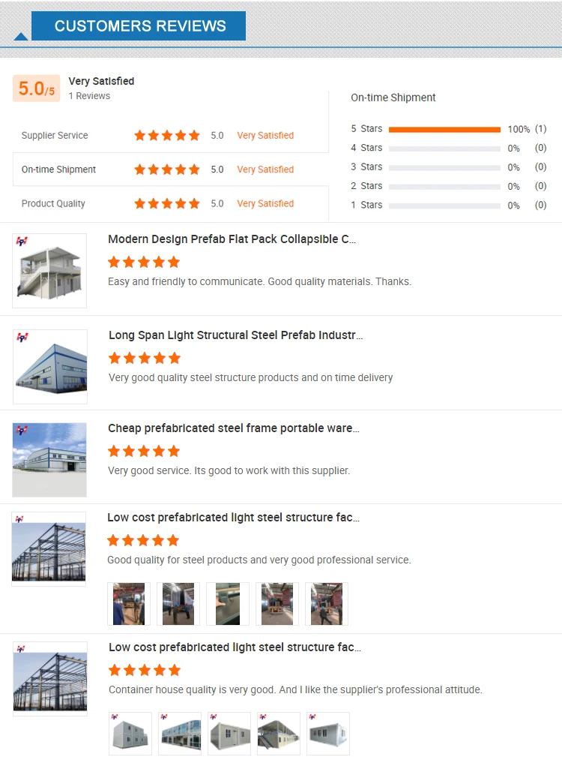The height and width of the screenshot is (763, 562).
Task: View first customer photo in steel products review
Action: [x=129, y=604]
